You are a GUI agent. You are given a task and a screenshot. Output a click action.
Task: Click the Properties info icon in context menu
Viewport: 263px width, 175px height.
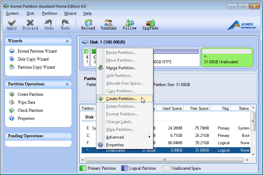100,145
